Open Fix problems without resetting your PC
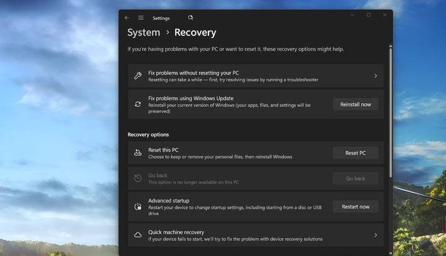 click(256, 76)
